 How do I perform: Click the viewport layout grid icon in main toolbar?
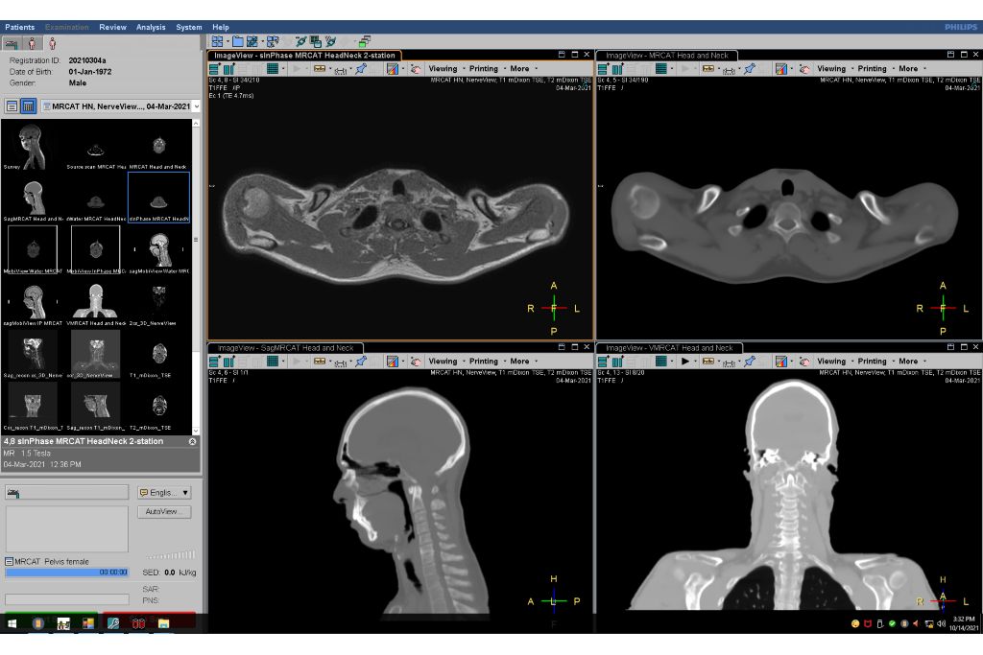pyautogui.click(x=217, y=41)
